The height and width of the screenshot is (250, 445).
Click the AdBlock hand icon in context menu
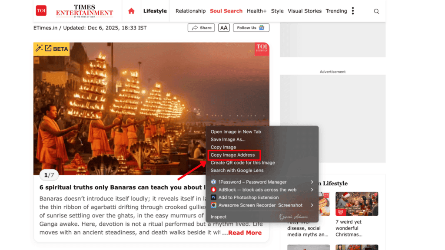click(213, 190)
